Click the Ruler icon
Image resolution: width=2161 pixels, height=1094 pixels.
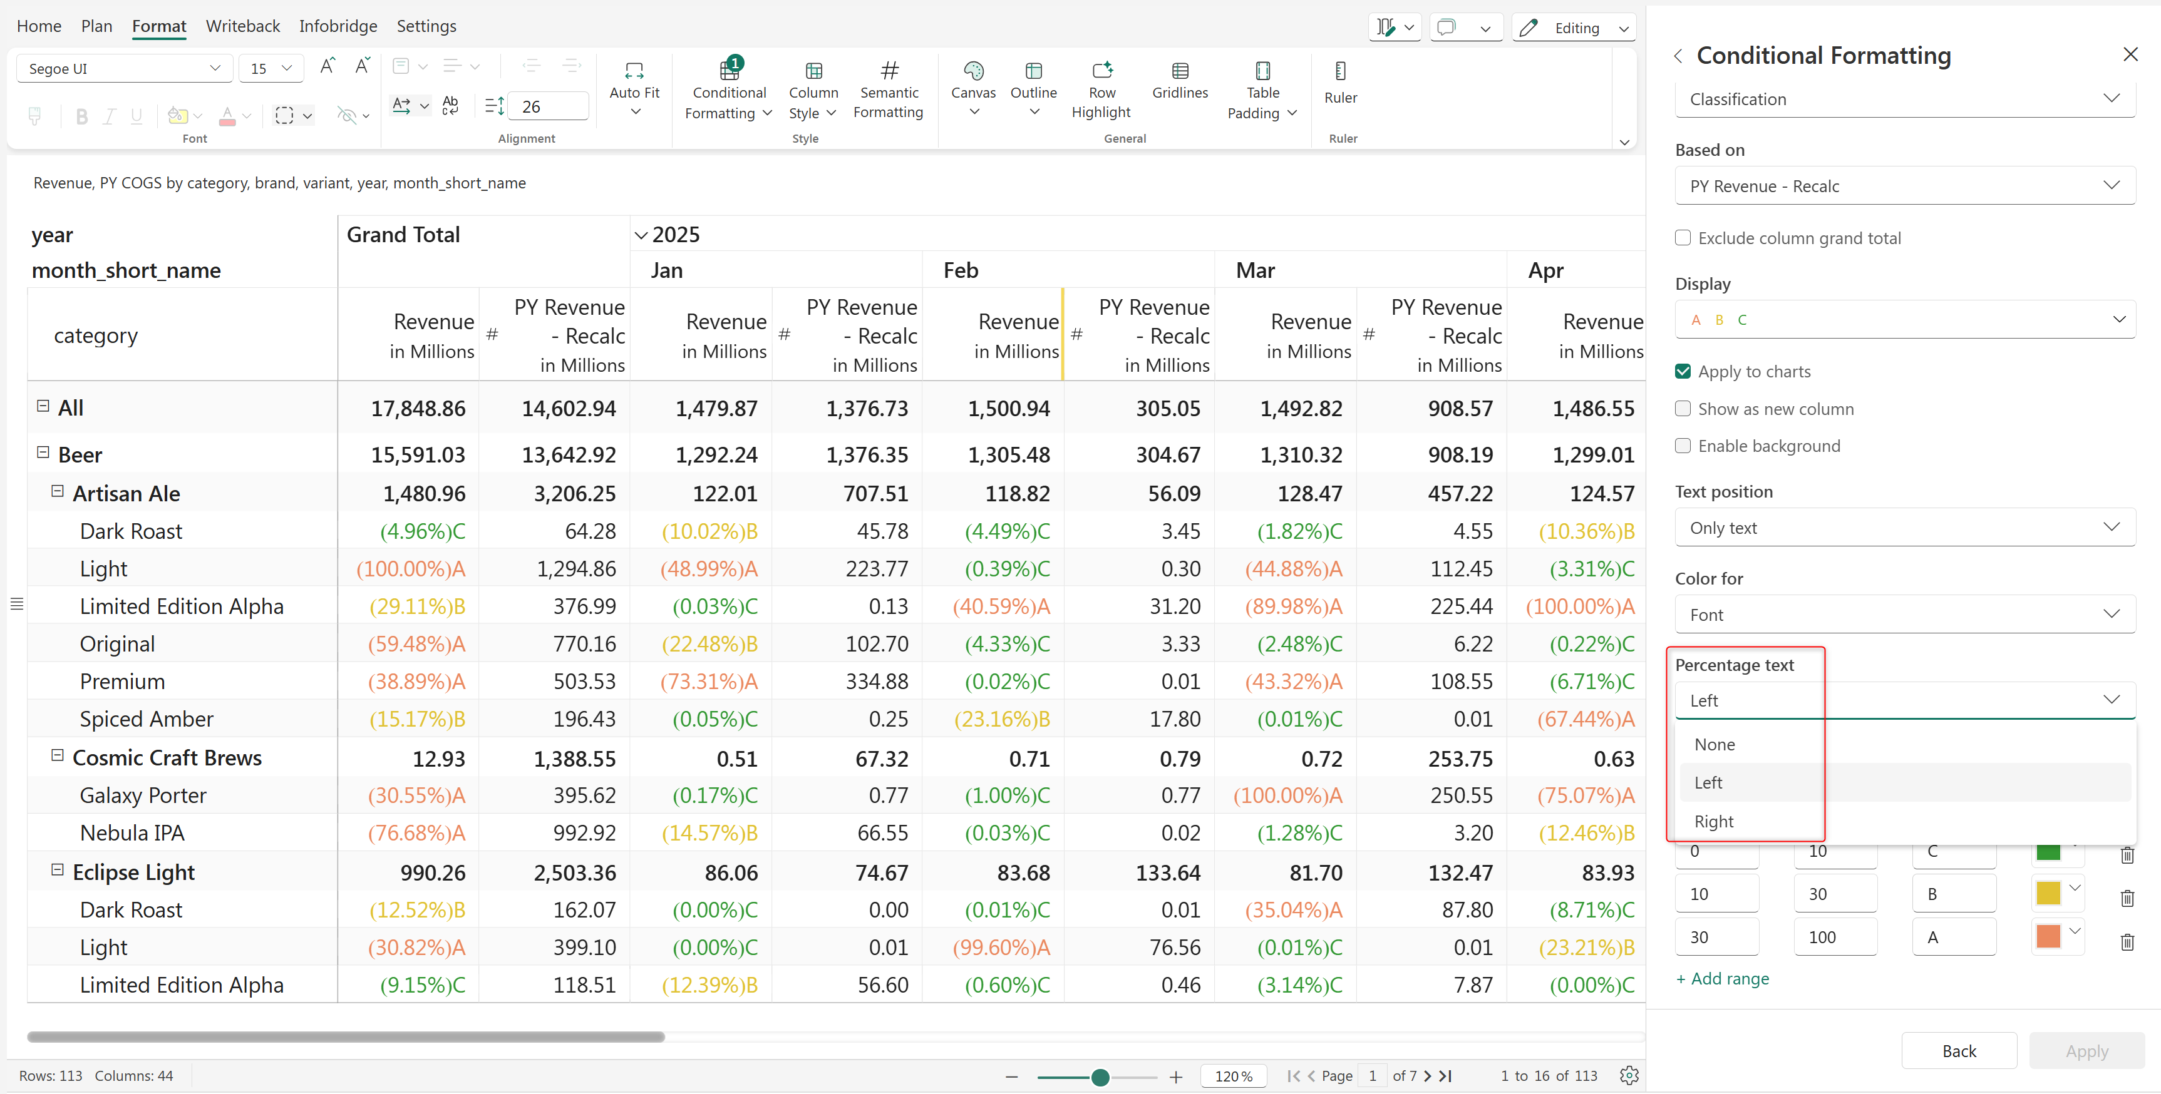[x=1339, y=71]
